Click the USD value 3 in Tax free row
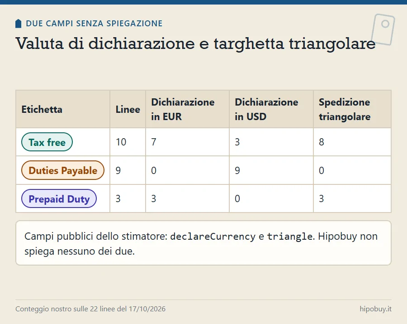Image resolution: width=407 pixels, height=324 pixels. (237, 142)
